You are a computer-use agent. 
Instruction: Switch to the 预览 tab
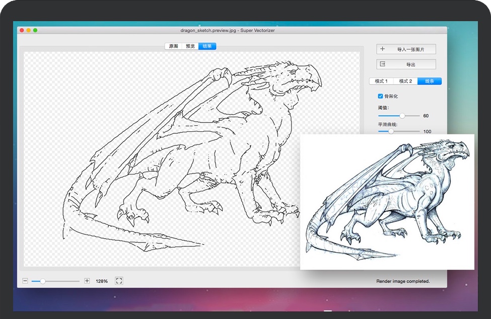190,46
